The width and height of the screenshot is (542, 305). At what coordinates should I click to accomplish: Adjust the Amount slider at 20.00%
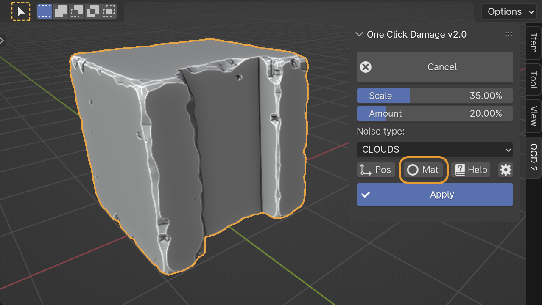pyautogui.click(x=435, y=113)
